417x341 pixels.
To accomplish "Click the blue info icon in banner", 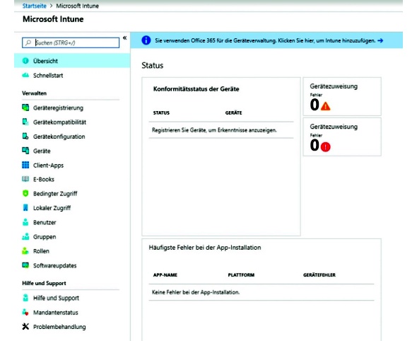I will 146,40.
